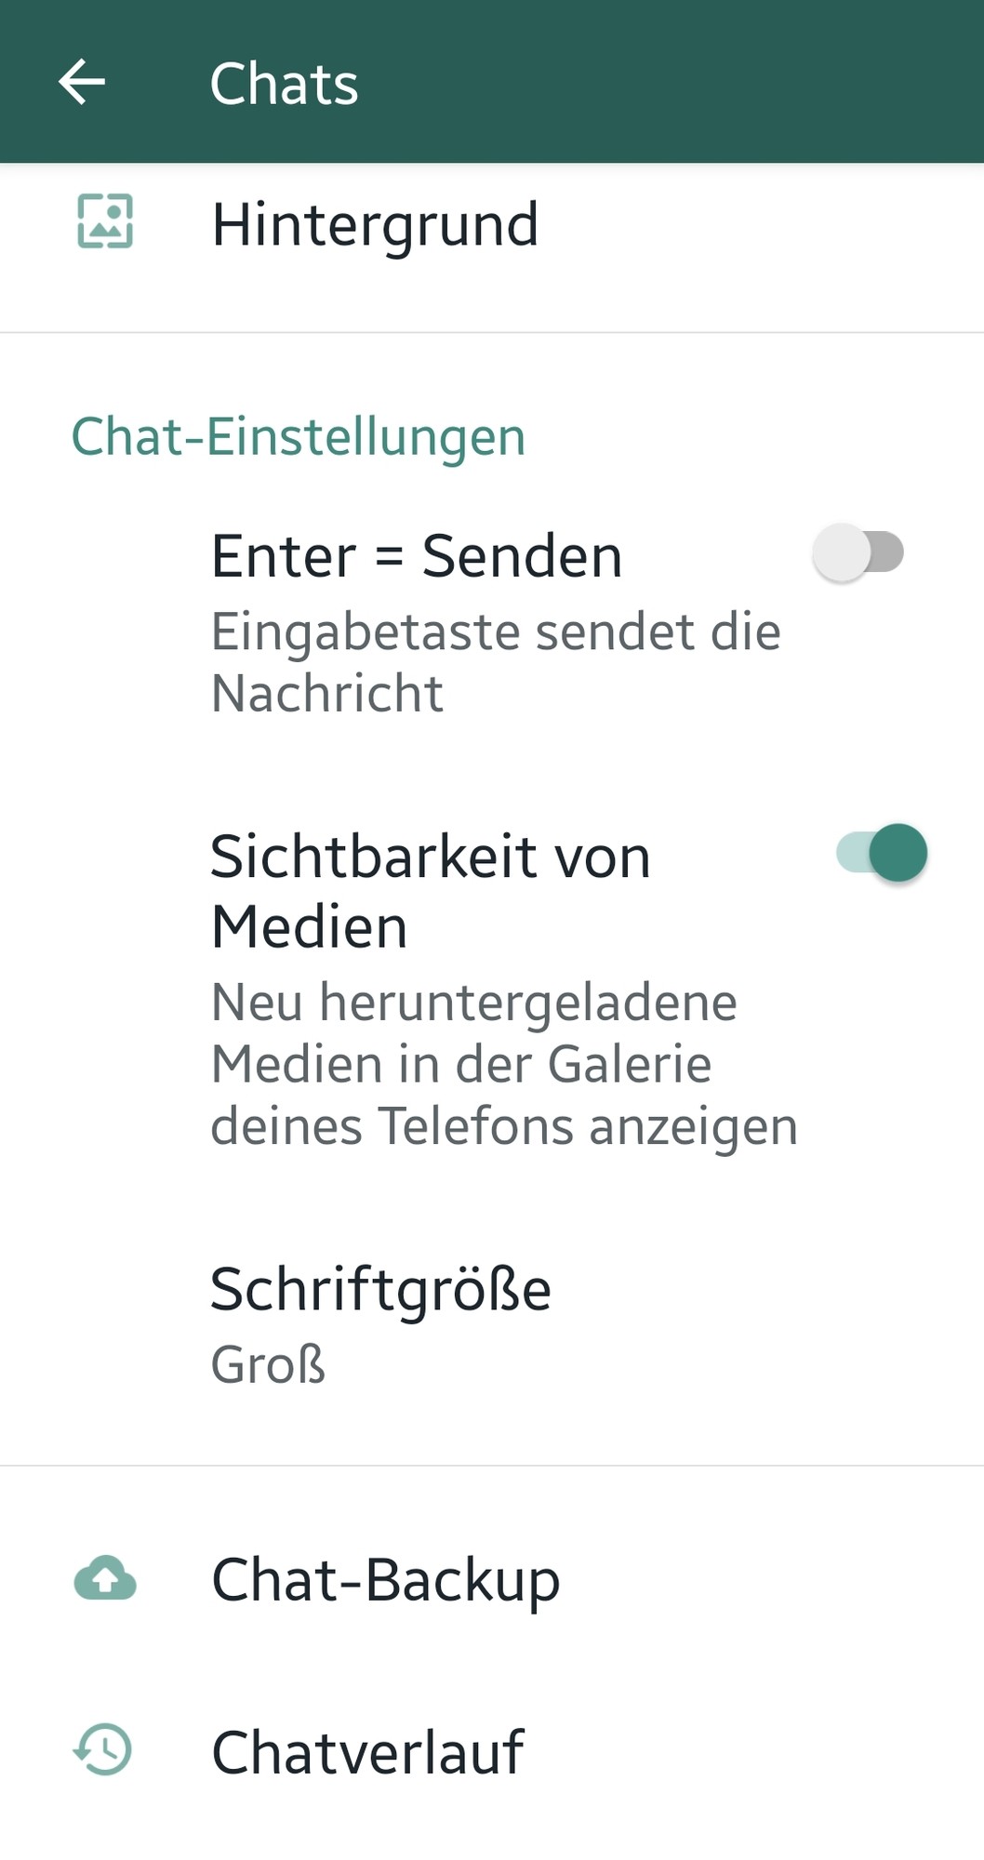Tap the Neu heruntergeladene Medien description text
Screen dimensions: 984x1860
(x=504, y=1064)
